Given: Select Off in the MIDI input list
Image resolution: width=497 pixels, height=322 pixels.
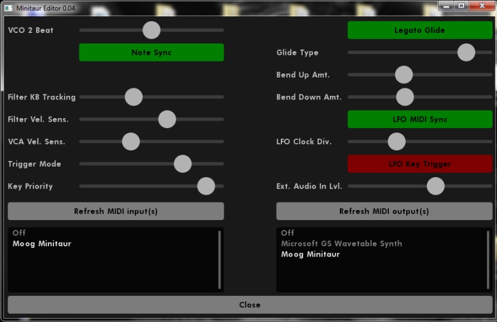Looking at the screenshot, I should click(19, 233).
